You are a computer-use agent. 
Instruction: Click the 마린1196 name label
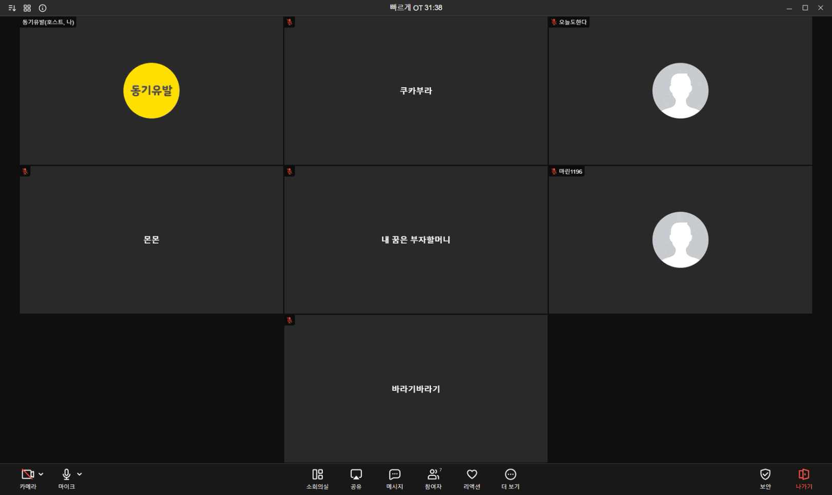pyautogui.click(x=571, y=171)
